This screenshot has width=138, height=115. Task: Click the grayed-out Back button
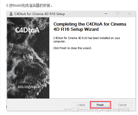tap(81, 105)
